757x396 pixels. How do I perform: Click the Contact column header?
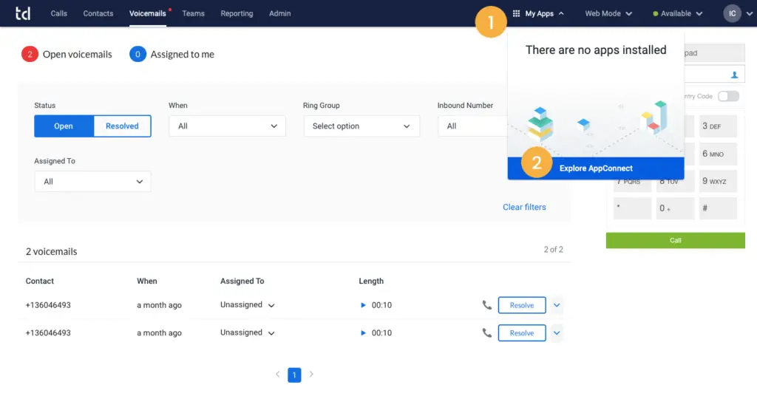(40, 281)
